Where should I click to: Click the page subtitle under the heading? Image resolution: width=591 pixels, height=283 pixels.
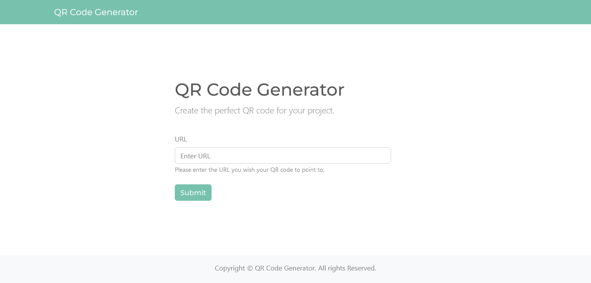[254, 110]
